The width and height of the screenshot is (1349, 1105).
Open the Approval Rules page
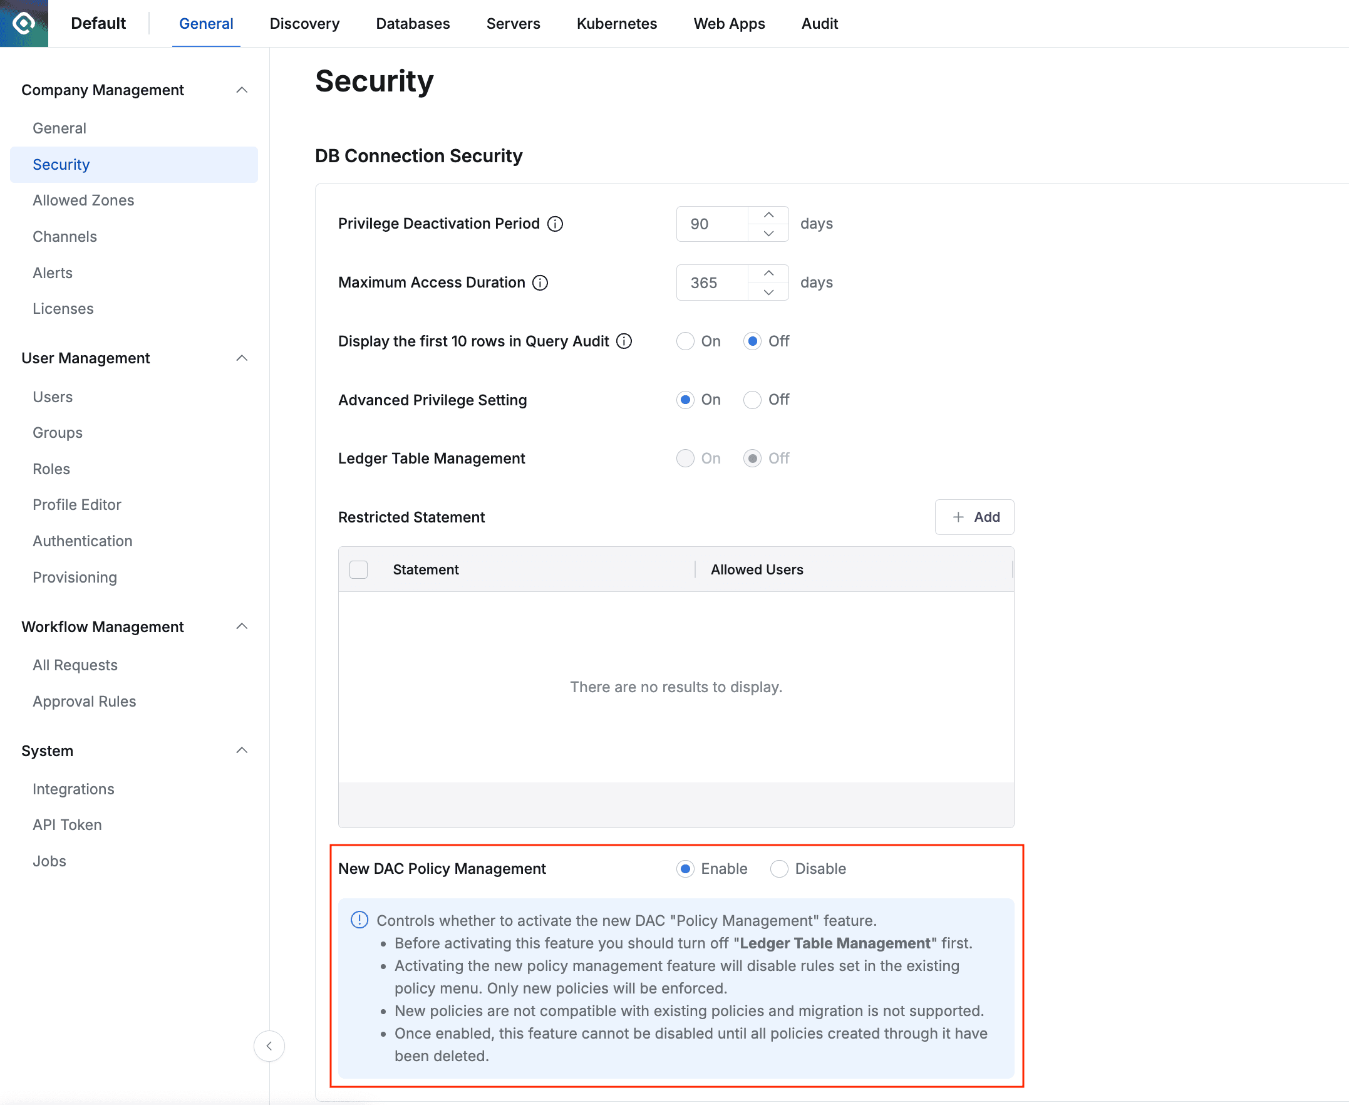point(84,701)
